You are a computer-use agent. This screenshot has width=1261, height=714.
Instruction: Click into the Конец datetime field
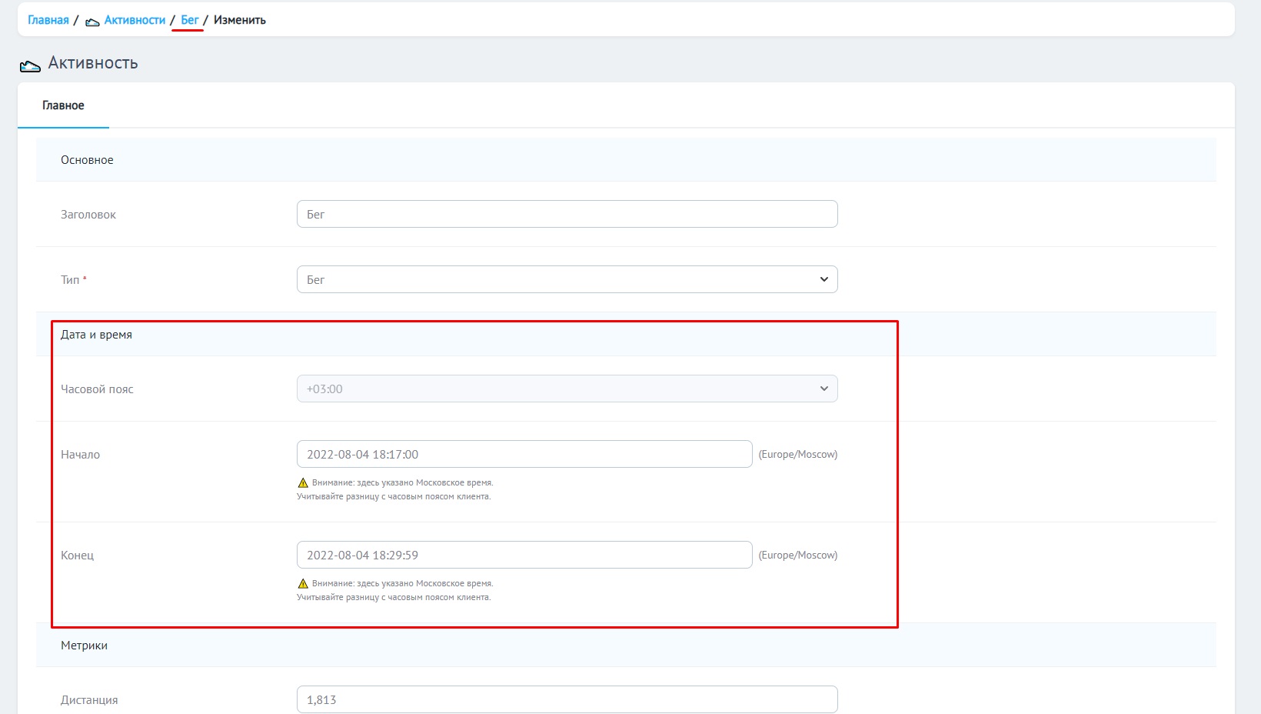point(524,555)
